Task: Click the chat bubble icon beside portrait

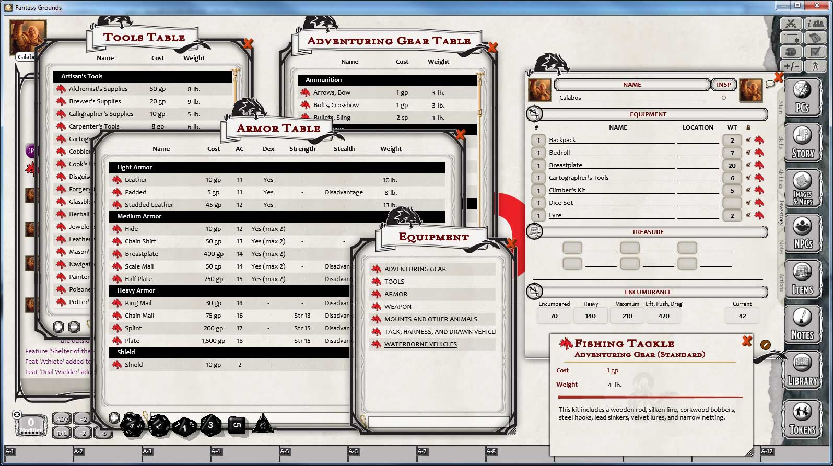Action: 770,84
